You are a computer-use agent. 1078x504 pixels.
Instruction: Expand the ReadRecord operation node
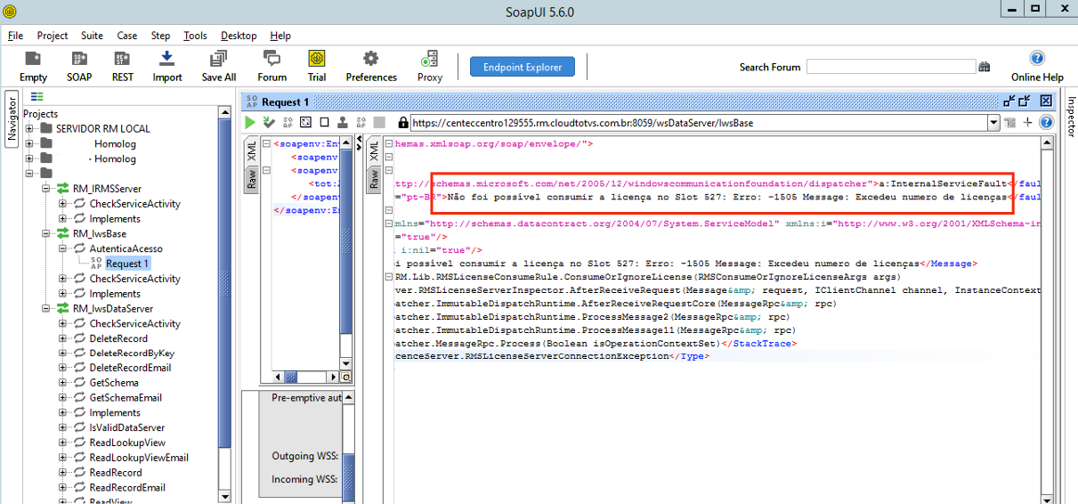(x=63, y=473)
